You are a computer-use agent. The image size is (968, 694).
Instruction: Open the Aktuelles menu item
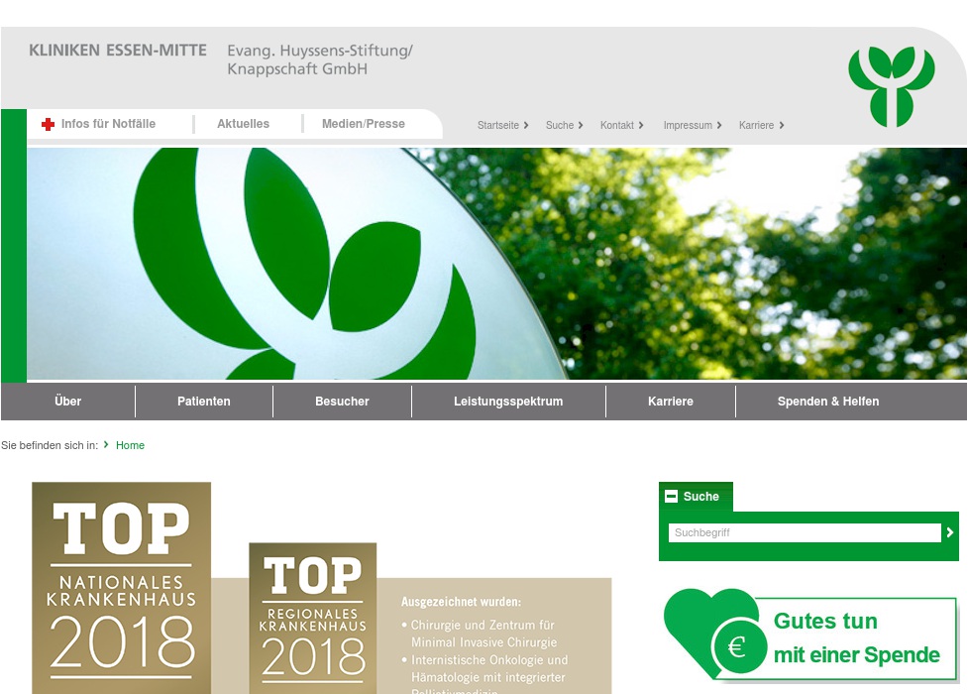[243, 123]
